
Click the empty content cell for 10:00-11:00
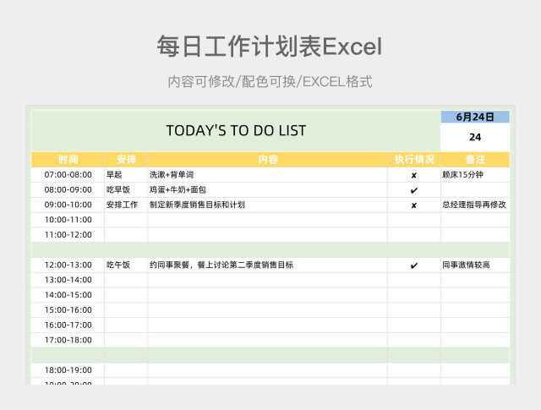coord(268,220)
